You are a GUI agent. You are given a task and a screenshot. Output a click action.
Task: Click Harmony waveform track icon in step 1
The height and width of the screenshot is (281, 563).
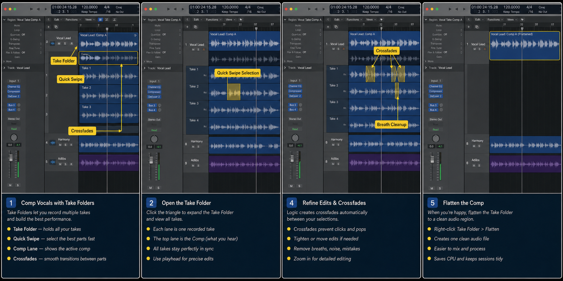[52, 143]
